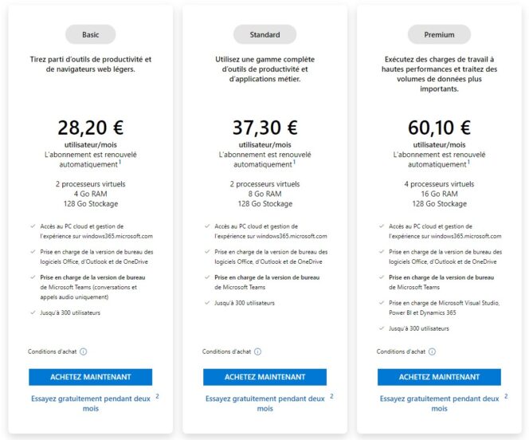Click Achetez Maintenant under Standard plan

(264, 377)
